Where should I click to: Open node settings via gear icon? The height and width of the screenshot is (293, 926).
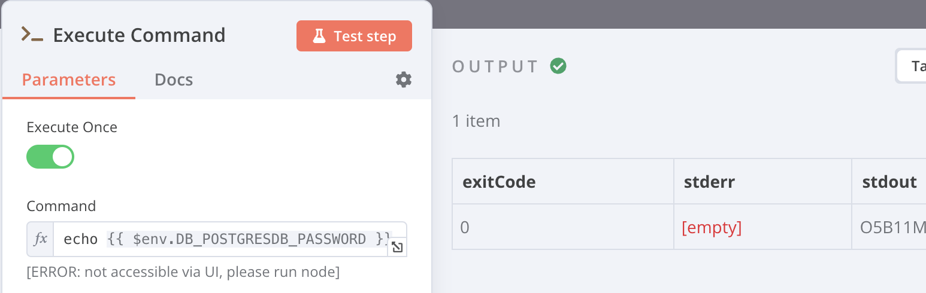(404, 80)
